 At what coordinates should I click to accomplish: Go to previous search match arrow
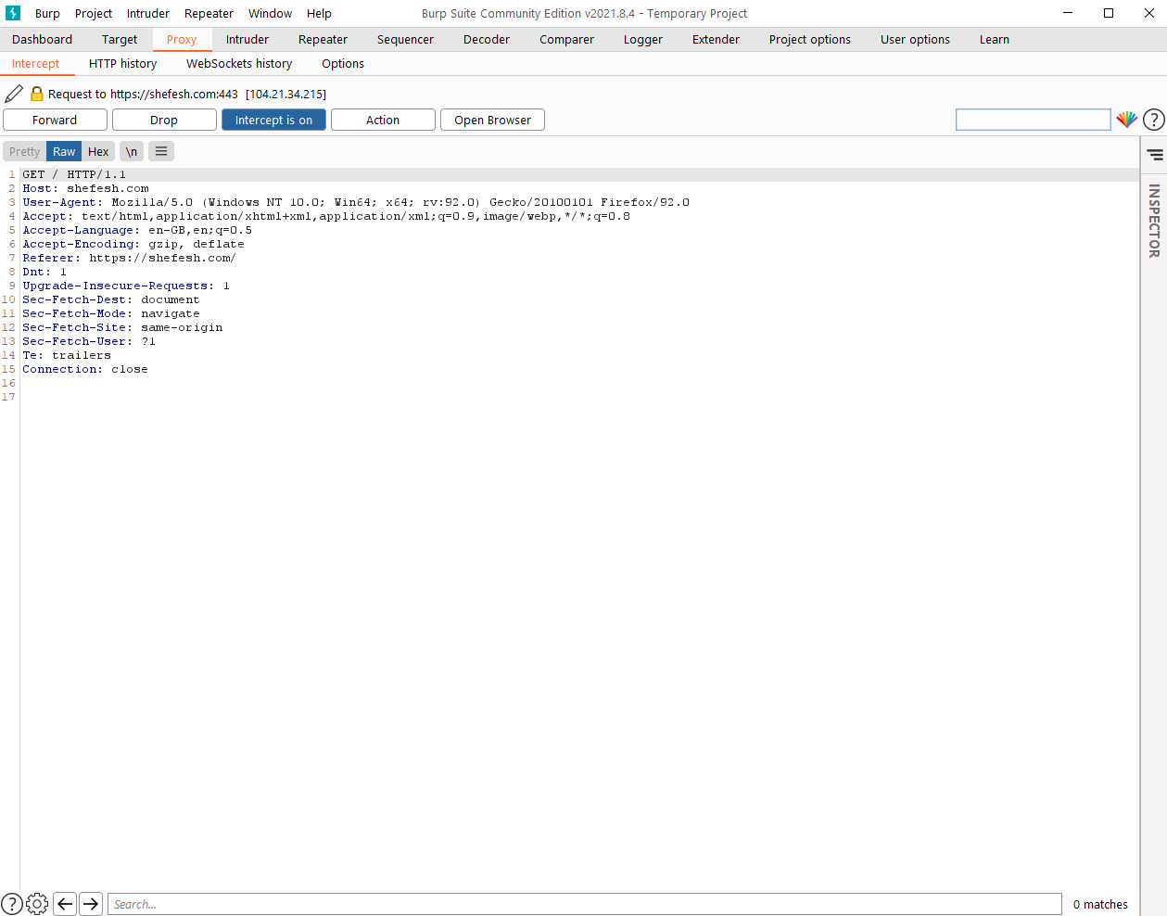point(65,904)
